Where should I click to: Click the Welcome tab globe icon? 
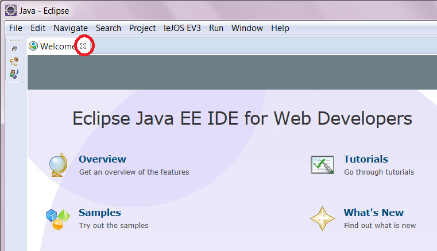[x=33, y=46]
